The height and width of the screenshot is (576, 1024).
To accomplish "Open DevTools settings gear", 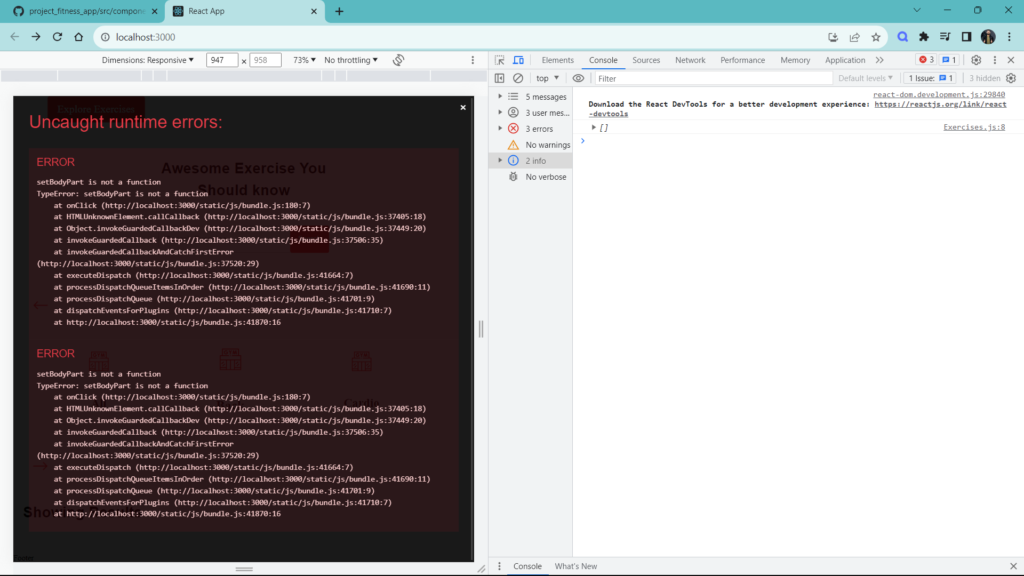I will click(976, 60).
